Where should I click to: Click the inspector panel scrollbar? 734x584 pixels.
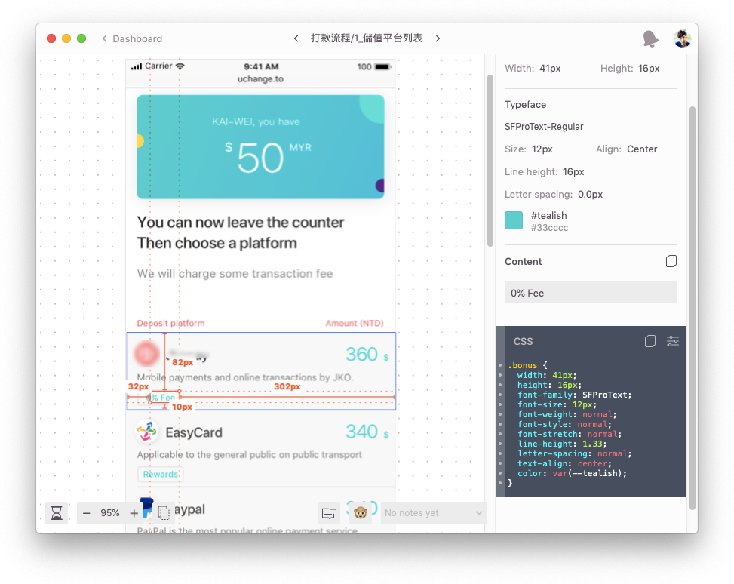(693, 308)
